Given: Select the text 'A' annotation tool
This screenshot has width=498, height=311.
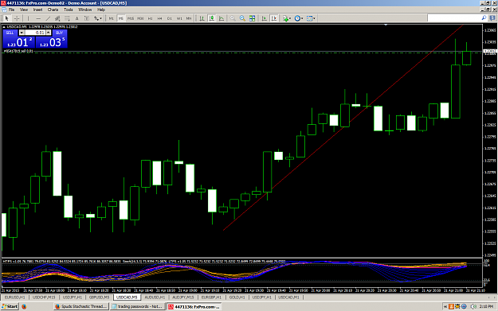Looking at the screenshot, I should pyautogui.click(x=76, y=18).
